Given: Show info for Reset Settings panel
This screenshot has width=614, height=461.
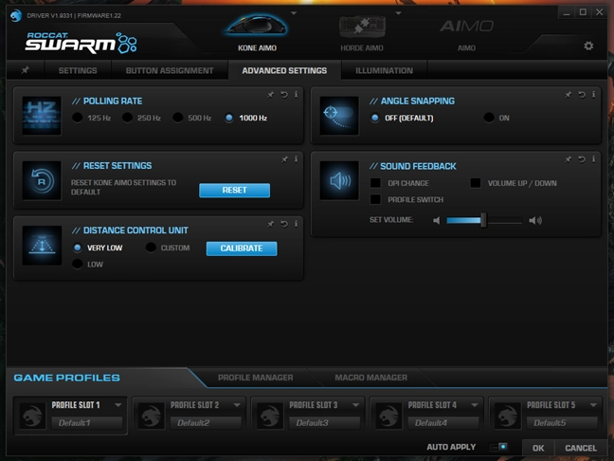Looking at the screenshot, I should click(296, 159).
